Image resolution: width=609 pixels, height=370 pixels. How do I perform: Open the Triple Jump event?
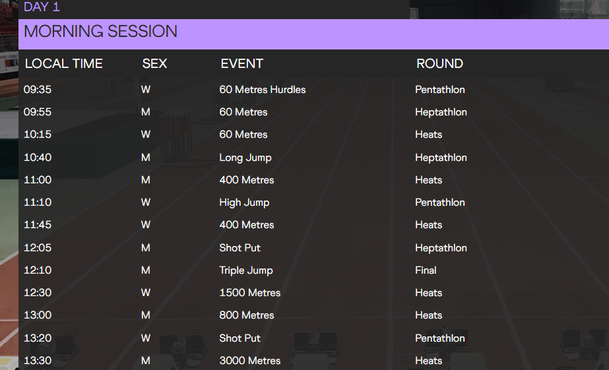coord(246,270)
